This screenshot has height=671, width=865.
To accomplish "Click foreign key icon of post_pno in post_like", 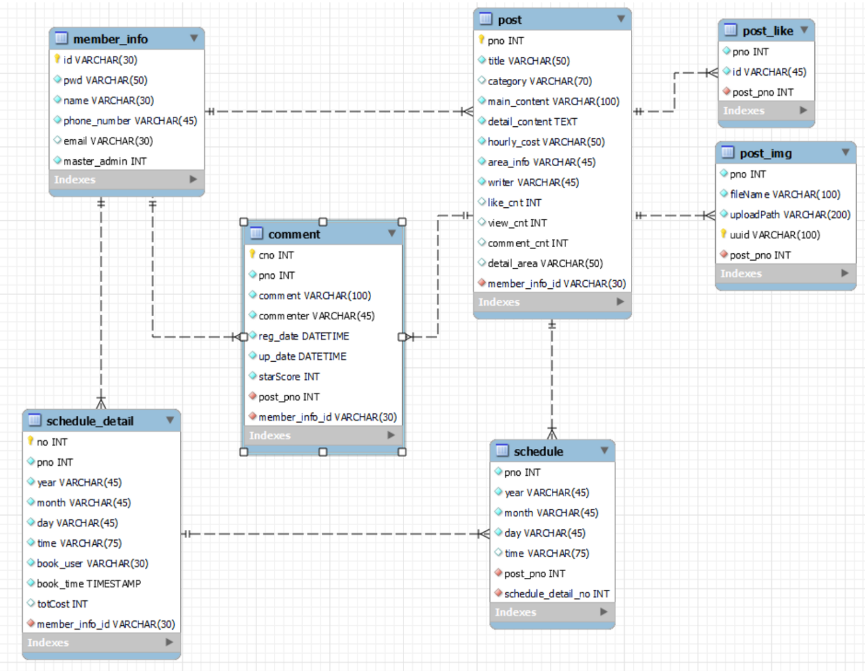I will pyautogui.click(x=727, y=91).
